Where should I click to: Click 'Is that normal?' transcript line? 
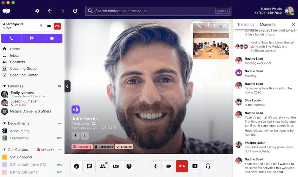click(x=255, y=105)
